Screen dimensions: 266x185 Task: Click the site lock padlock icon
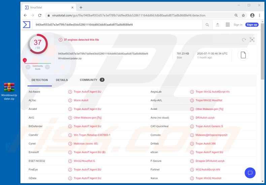point(49,15)
